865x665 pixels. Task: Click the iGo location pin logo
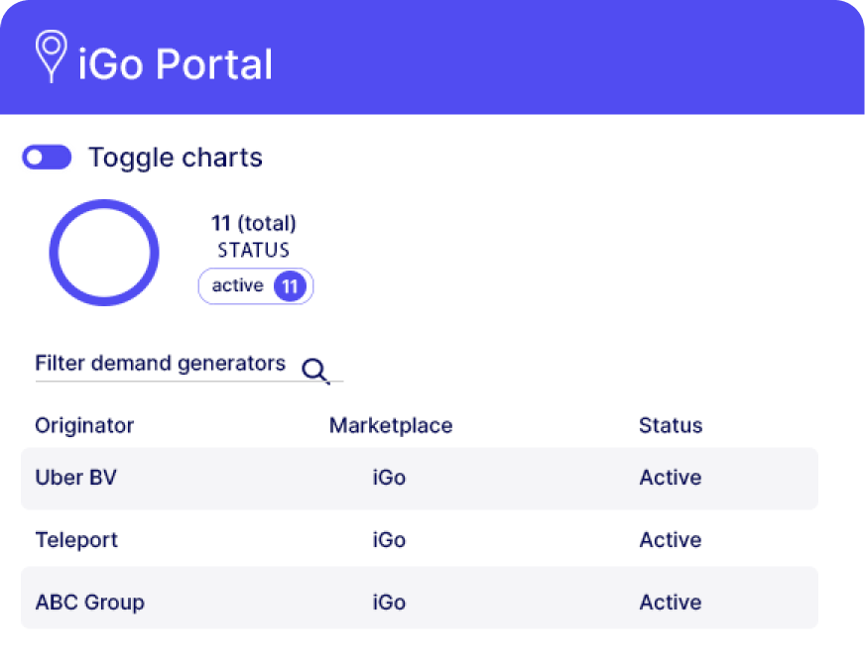click(x=51, y=55)
